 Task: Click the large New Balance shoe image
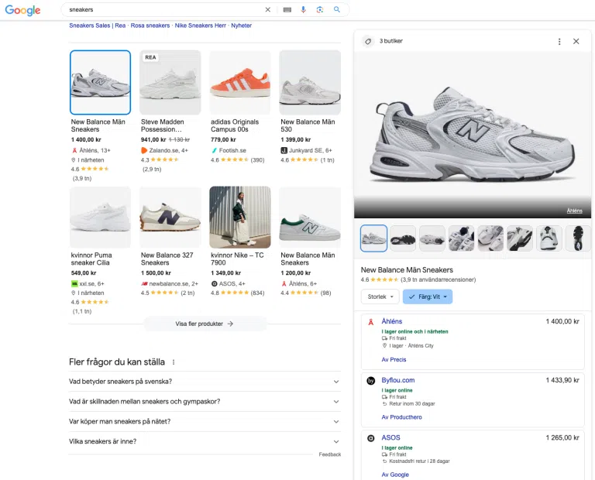pyautogui.click(x=473, y=135)
